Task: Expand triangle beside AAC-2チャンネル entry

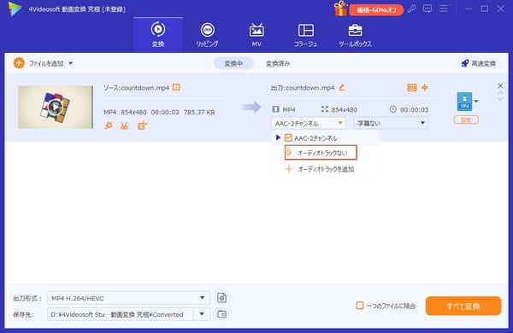Action: tap(278, 137)
